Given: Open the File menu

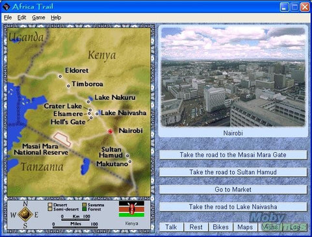Looking at the screenshot, I should click(8, 17).
